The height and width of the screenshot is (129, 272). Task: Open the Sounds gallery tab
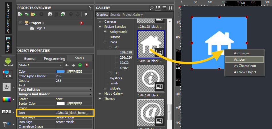click(115, 15)
